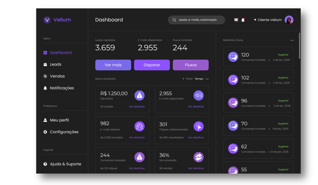Click the Vellum logo icon
Screen dimensions: 318x185
coord(47,20)
